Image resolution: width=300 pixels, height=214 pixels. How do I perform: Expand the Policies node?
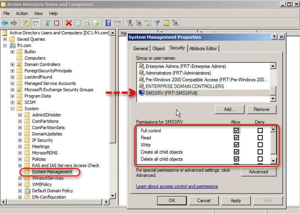[20, 159]
